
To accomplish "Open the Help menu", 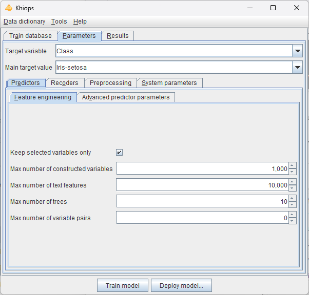I will tap(80, 22).
